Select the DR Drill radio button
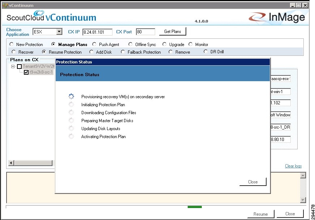The image size is (315, 220). 205,51
